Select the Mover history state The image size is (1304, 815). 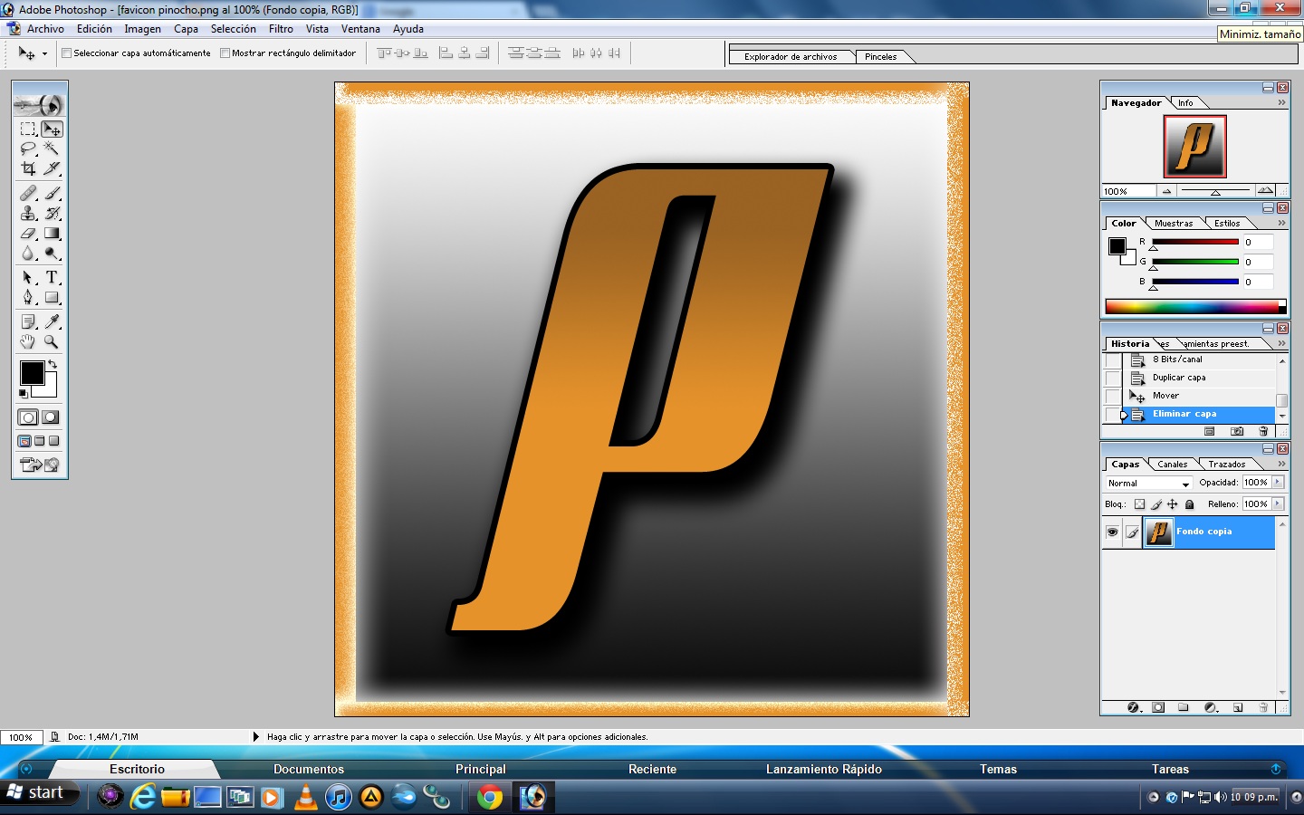pos(1199,396)
